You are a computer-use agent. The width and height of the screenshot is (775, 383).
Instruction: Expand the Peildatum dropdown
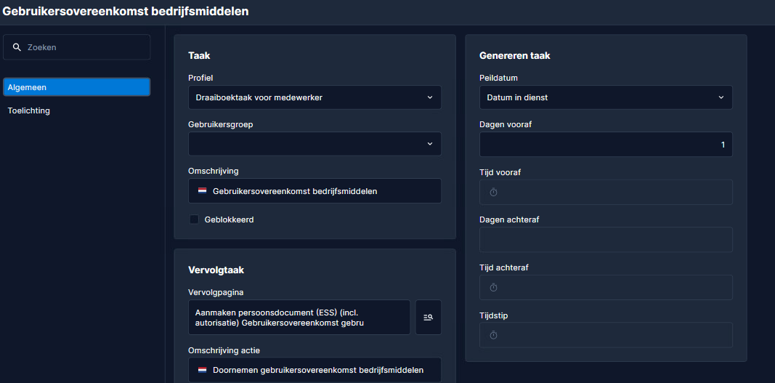click(x=606, y=97)
